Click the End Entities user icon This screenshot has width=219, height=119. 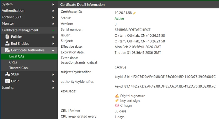coord(8,43)
